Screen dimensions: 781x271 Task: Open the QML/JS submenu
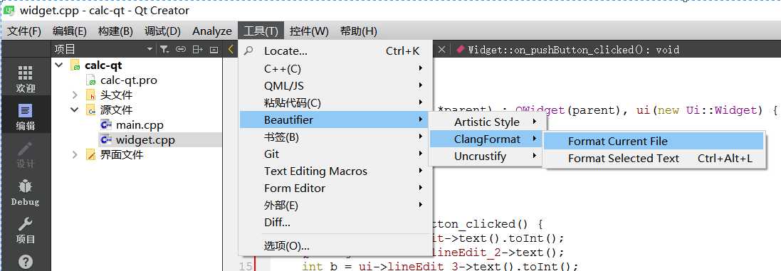pos(336,85)
